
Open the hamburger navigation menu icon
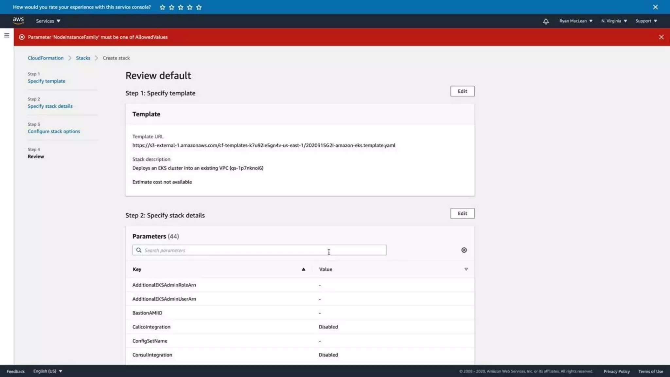[x=7, y=35]
